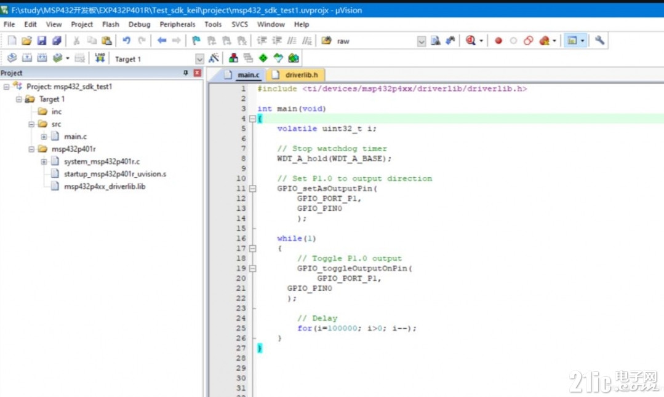Viewport: 664px width, 397px height.
Task: Paste from clipboard icon
Action: 106,41
